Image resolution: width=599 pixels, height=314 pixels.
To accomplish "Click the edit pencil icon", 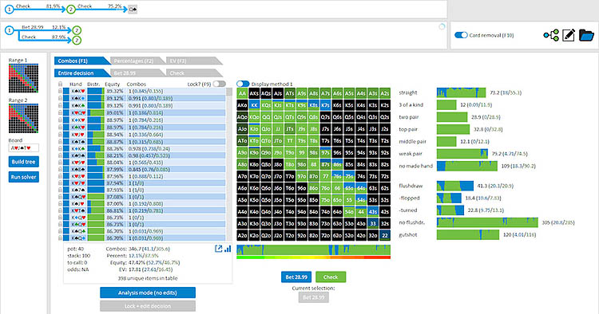I will coord(569,35).
